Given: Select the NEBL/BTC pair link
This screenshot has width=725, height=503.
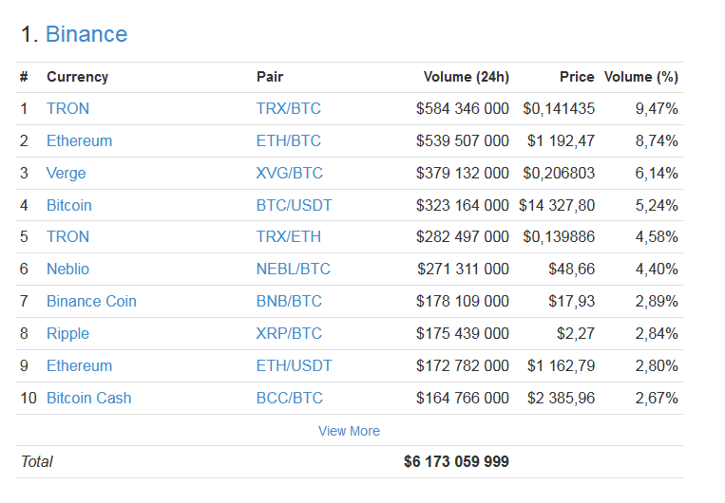Looking at the screenshot, I should pos(293,270).
